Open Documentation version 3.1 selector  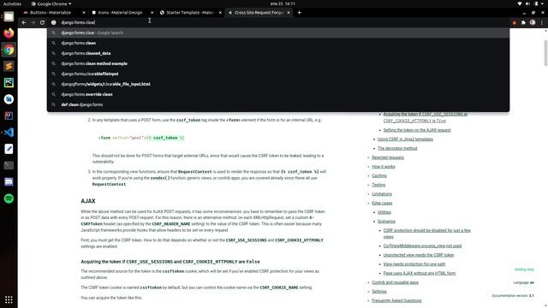(513, 296)
